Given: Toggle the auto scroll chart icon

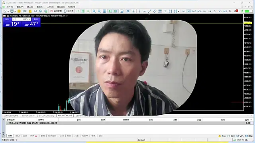Looking at the screenshot, I should (x=110, y=11).
